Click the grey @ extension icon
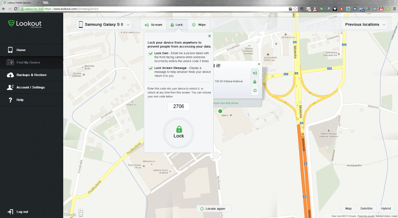 [375, 9]
